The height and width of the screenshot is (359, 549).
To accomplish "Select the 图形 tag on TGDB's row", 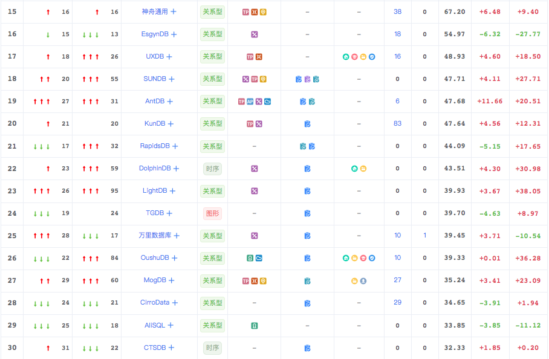I will (x=212, y=213).
